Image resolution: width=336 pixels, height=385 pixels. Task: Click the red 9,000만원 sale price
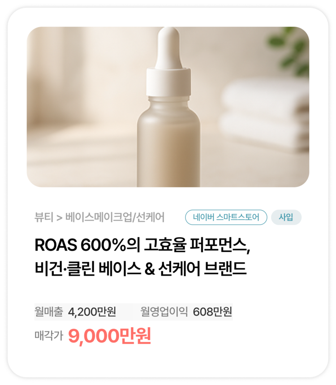109,336
